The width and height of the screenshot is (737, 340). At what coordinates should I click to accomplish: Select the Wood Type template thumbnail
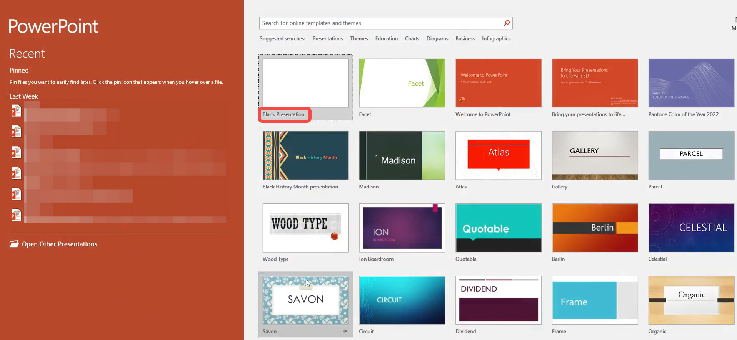coord(306,228)
